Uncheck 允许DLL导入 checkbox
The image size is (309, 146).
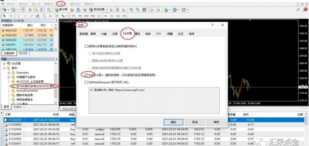pos(86,75)
